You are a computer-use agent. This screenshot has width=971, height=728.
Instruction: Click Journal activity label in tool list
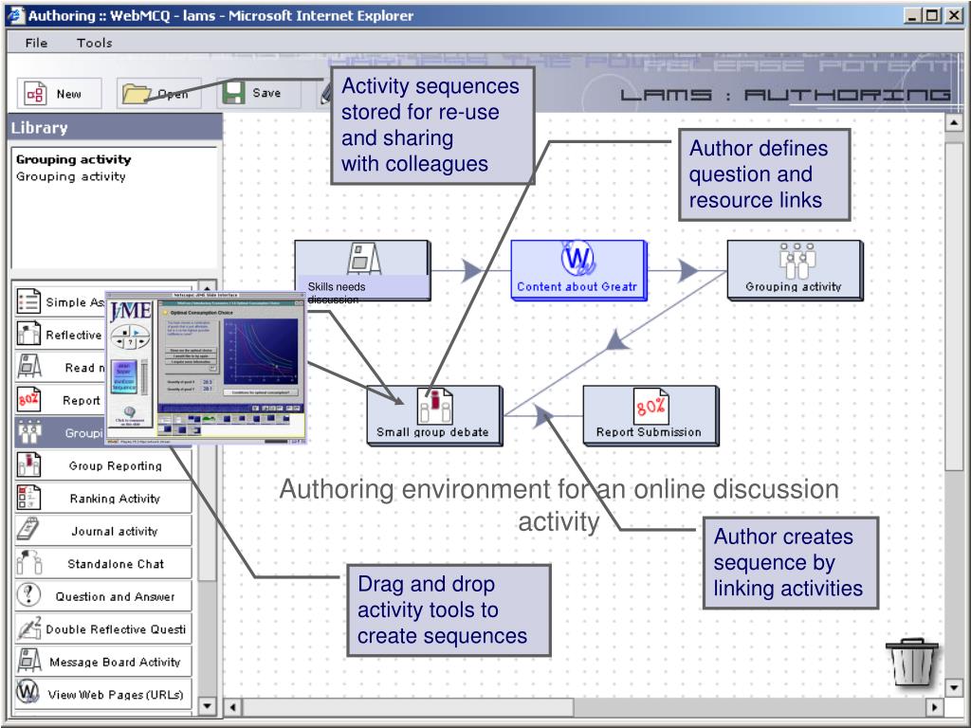click(x=115, y=531)
